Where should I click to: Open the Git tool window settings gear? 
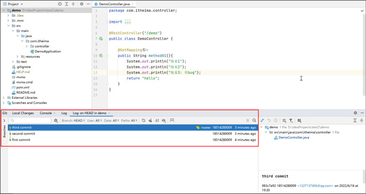click(x=355, y=113)
